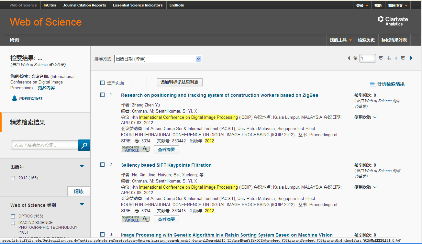Check the Imaging Science Photographic Technology filter
The image size is (422, 244).
pyautogui.click(x=13, y=223)
